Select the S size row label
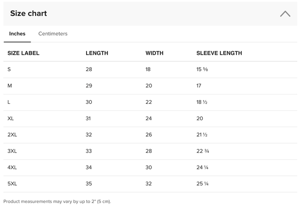 click(x=9, y=70)
